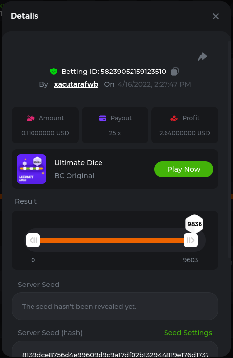
Task: Click the dialog's vertical scrollbar
Action: [x=229, y=149]
